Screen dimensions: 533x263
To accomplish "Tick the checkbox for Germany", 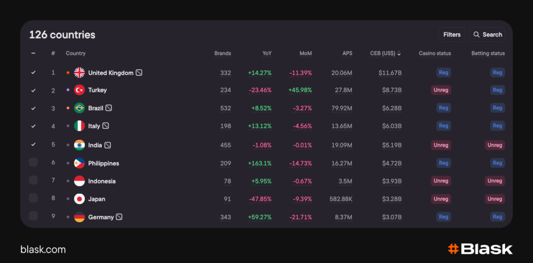I will coord(33,216).
